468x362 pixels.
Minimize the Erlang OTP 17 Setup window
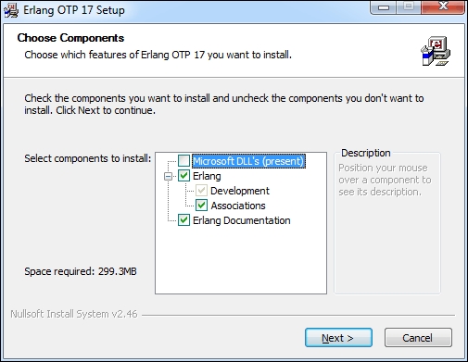point(384,6)
